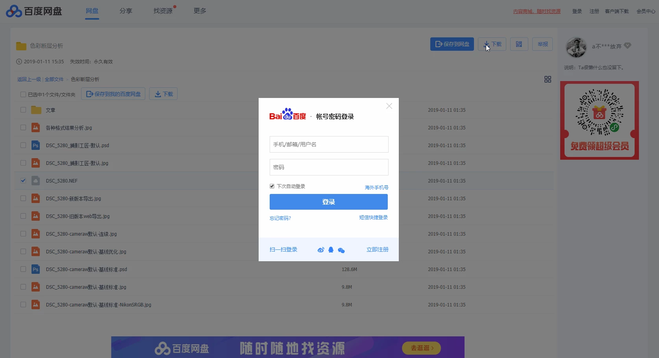Check the DSC_5280-cameraw默认-连续.jpg checkbox
Viewport: 659px width, 358px height.
pyautogui.click(x=23, y=234)
